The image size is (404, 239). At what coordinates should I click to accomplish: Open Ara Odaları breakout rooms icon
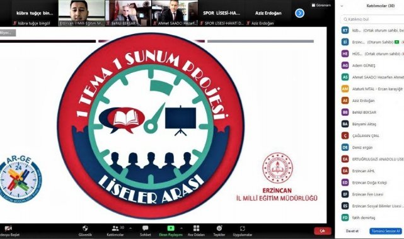(x=197, y=228)
